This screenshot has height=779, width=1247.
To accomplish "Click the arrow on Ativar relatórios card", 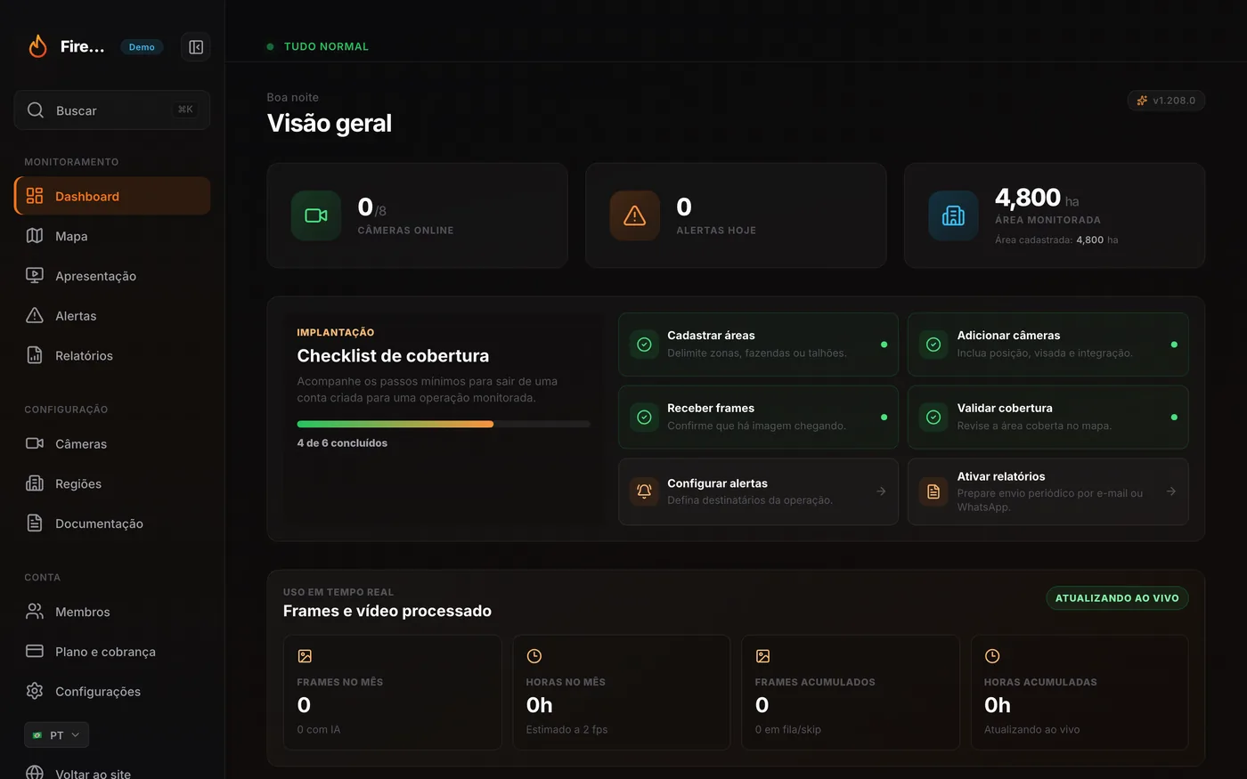I will point(1171,491).
